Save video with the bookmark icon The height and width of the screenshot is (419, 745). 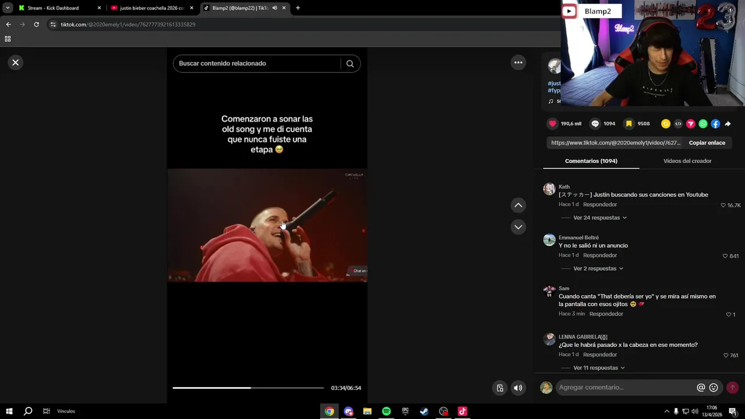point(629,123)
